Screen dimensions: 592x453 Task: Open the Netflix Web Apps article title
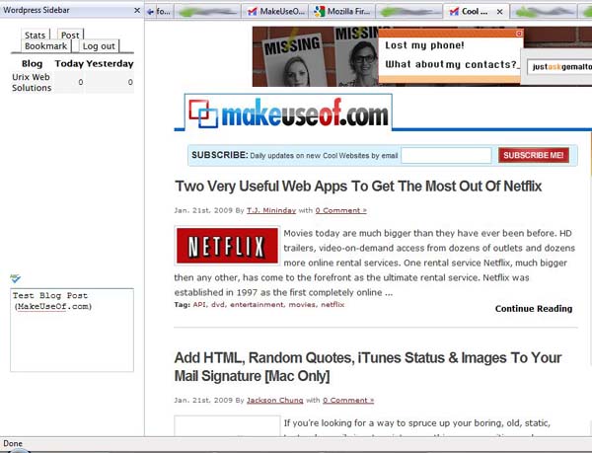(x=358, y=187)
